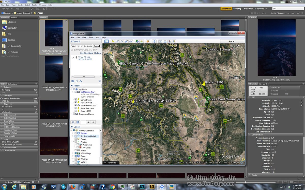Viewport: 305px width, 190px height.
Task: Add image overlay in Google Earth toolbar
Action: coord(127,41)
